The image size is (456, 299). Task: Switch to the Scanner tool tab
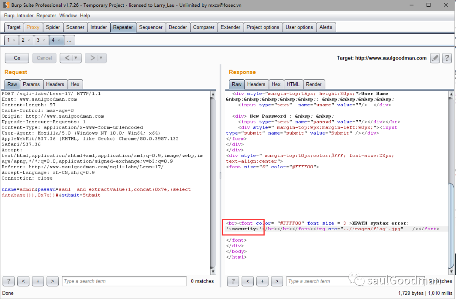[x=75, y=27]
